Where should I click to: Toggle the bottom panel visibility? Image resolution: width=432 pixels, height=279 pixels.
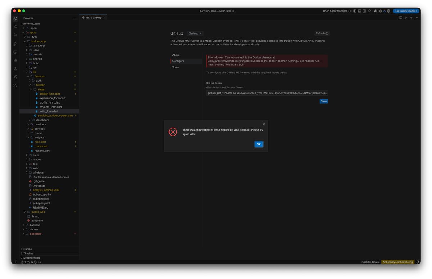point(360,11)
